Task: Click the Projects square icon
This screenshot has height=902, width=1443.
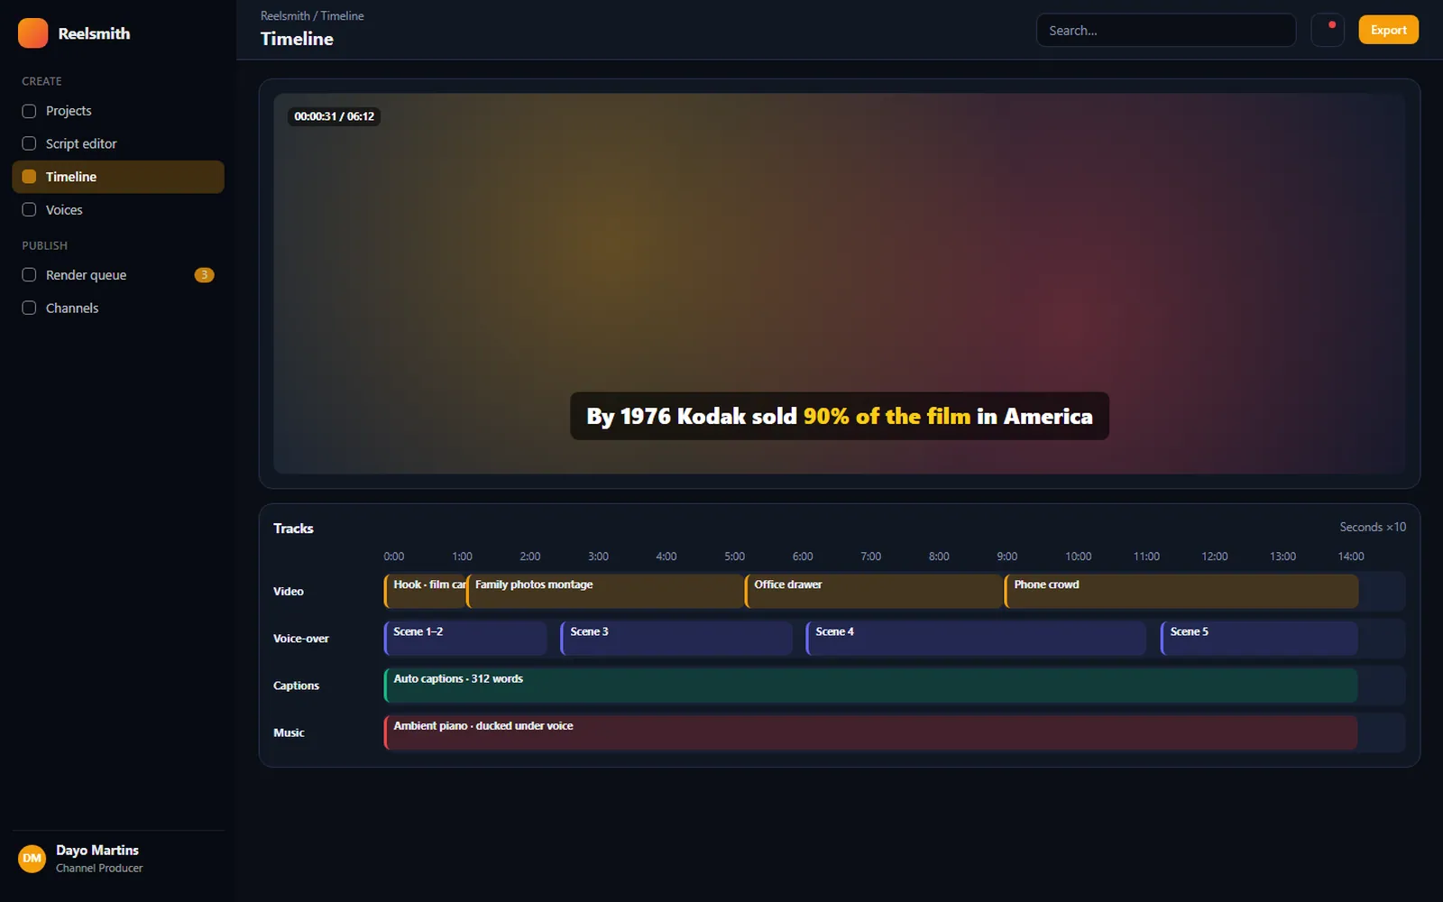Action: 29,111
